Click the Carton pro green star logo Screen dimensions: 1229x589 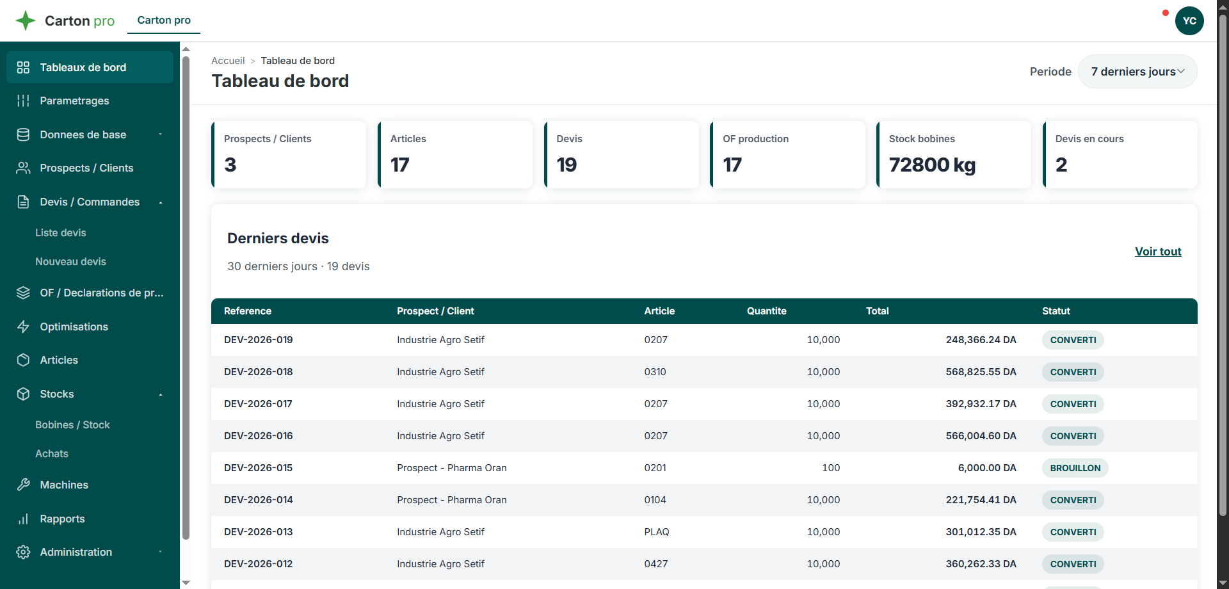pos(26,20)
